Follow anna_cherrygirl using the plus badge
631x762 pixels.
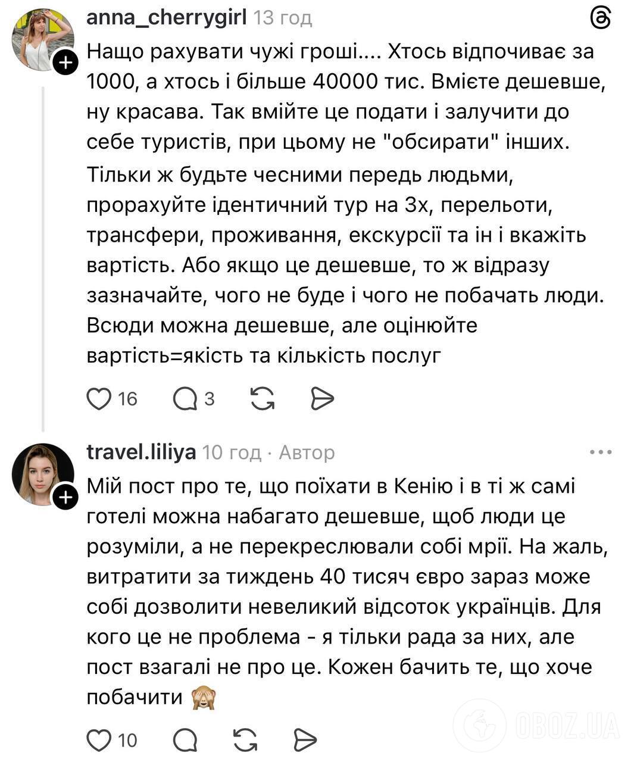tap(65, 61)
